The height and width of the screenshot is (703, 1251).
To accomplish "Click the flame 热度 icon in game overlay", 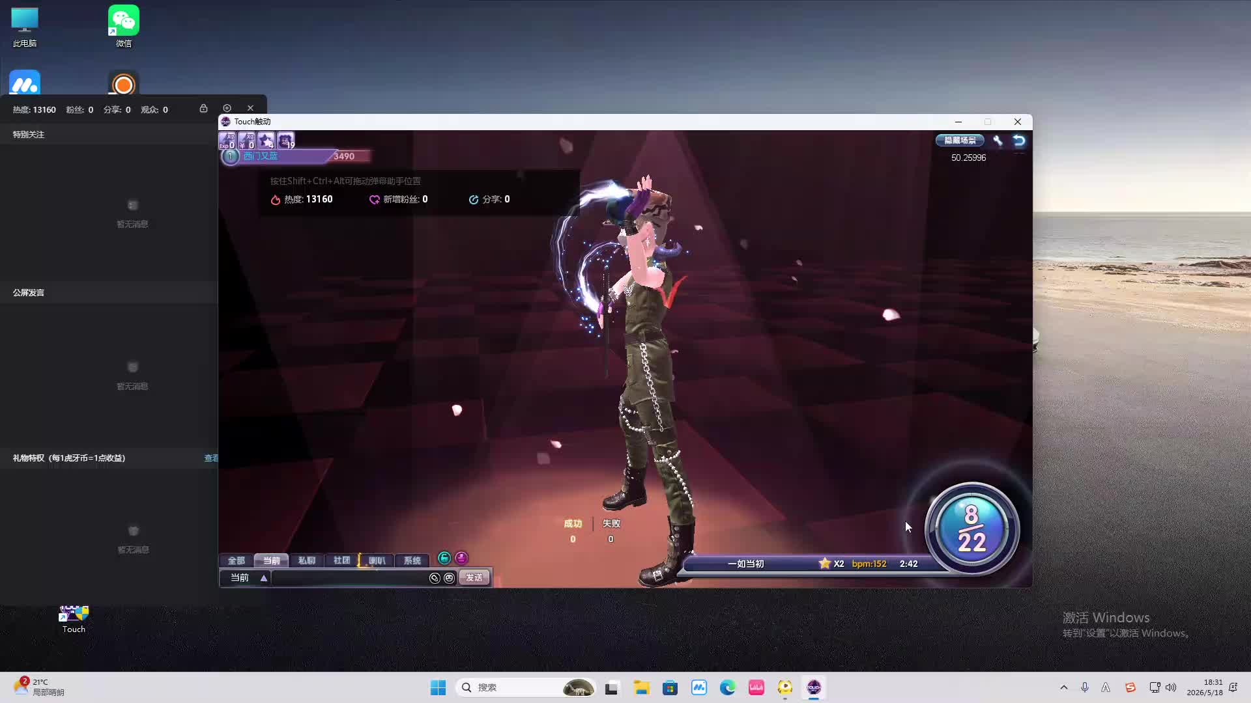I will point(276,200).
